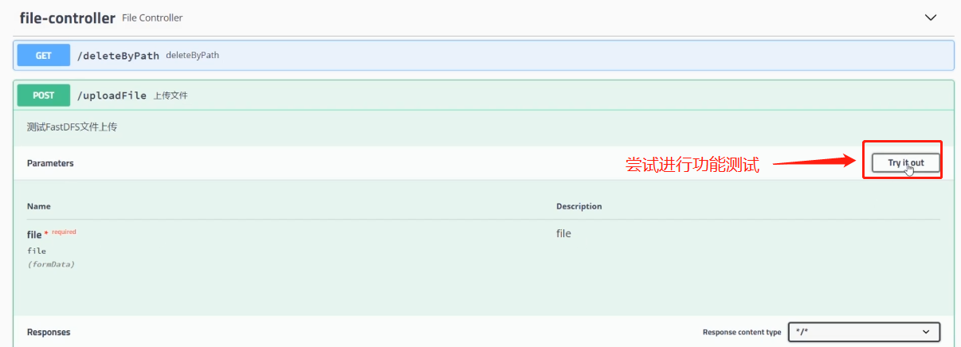Click the File Controller subtitle text
The width and height of the screenshot is (961, 347).
click(152, 18)
